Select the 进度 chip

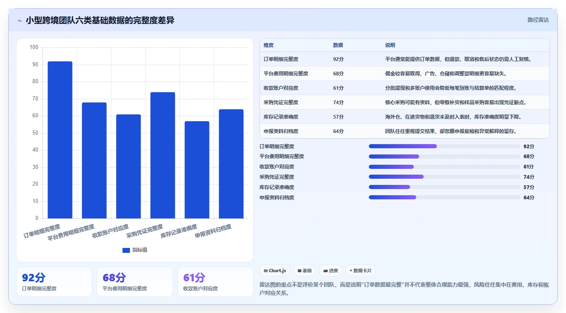point(330,271)
